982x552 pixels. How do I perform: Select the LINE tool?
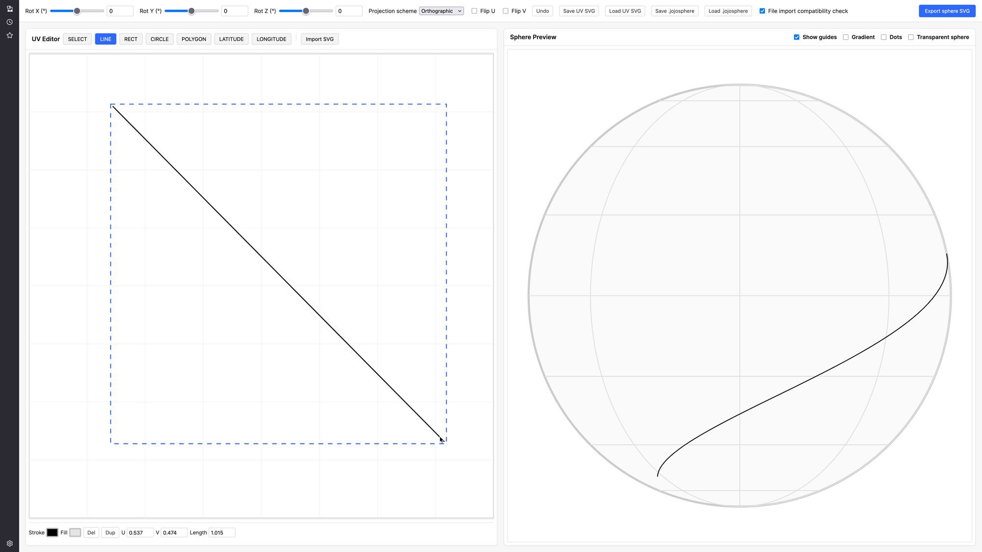[x=106, y=39]
